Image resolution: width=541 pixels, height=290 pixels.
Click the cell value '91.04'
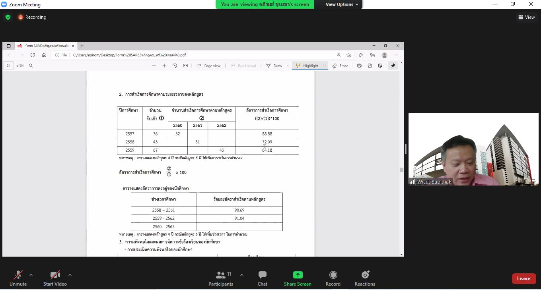coord(239,218)
